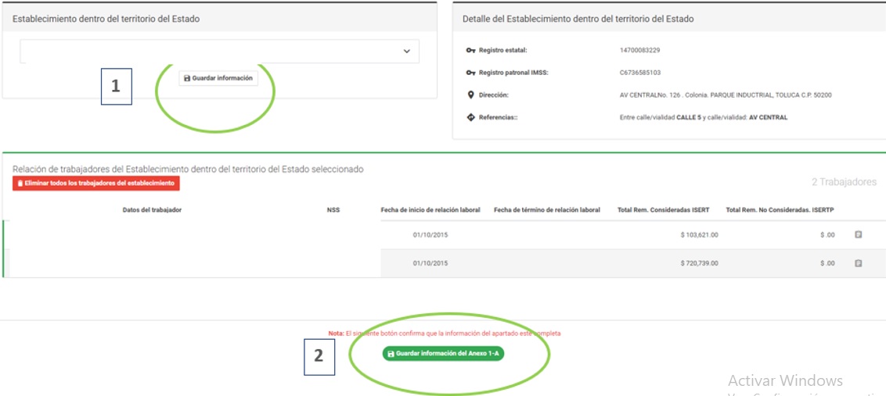This screenshot has height=396, width=886.
Task: Open the Establecimiento selection dropdown
Action: [219, 52]
